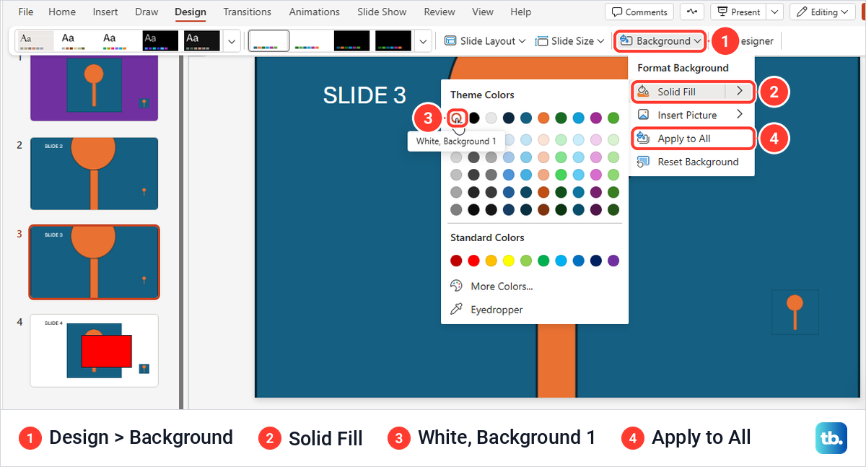
Task: Pick the bright red Standard Colors swatch
Action: pyautogui.click(x=473, y=261)
